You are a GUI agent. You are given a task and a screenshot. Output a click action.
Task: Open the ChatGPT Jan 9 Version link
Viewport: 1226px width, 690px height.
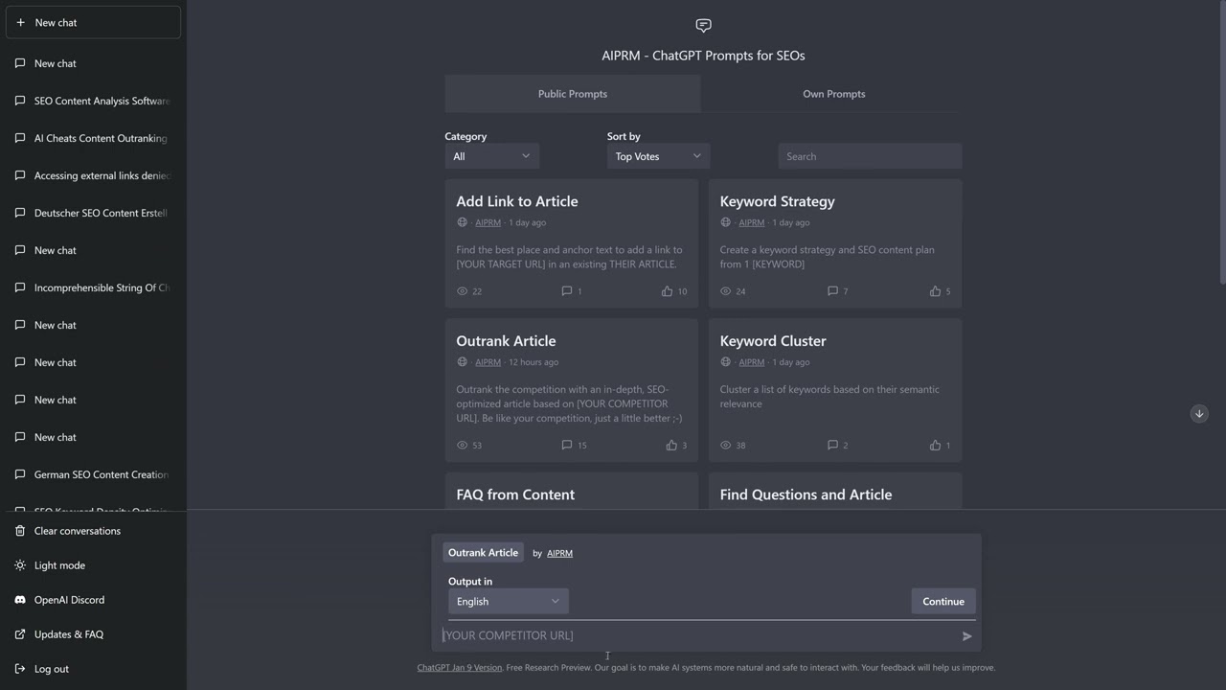(459, 667)
